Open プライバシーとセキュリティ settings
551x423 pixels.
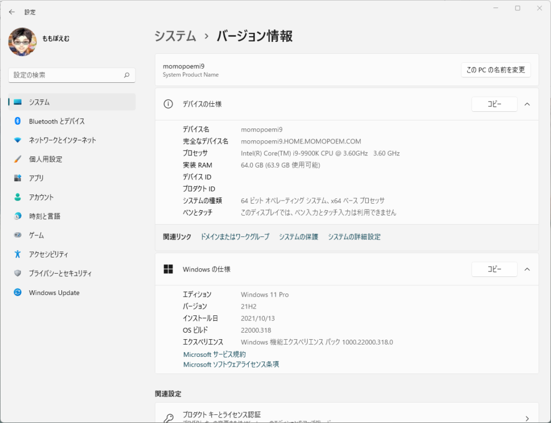coord(60,274)
